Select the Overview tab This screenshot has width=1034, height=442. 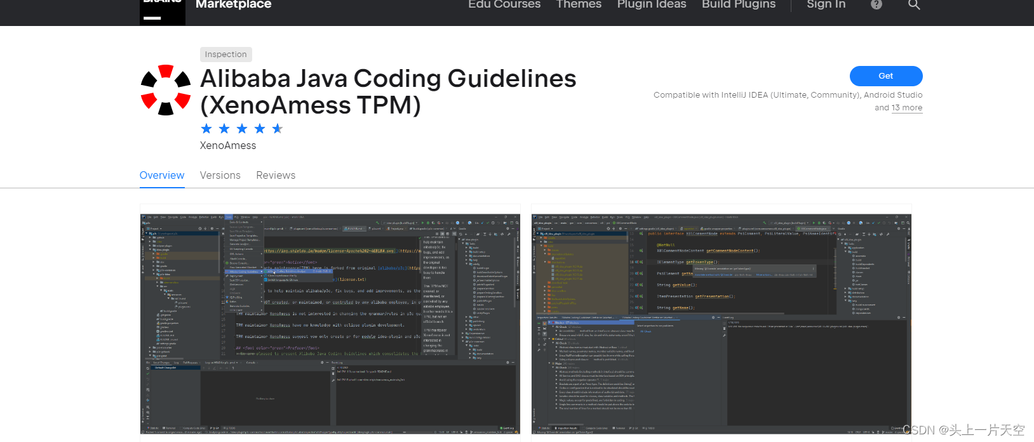162,176
